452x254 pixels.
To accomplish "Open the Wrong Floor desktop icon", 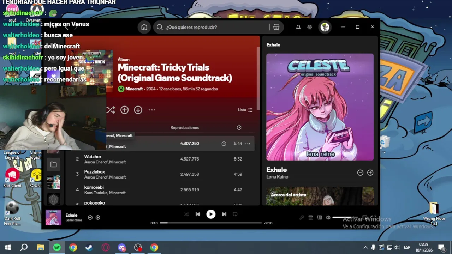I will 434,214.
